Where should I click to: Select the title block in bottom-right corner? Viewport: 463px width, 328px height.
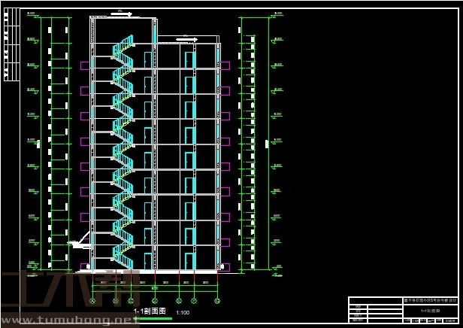tap(402, 310)
